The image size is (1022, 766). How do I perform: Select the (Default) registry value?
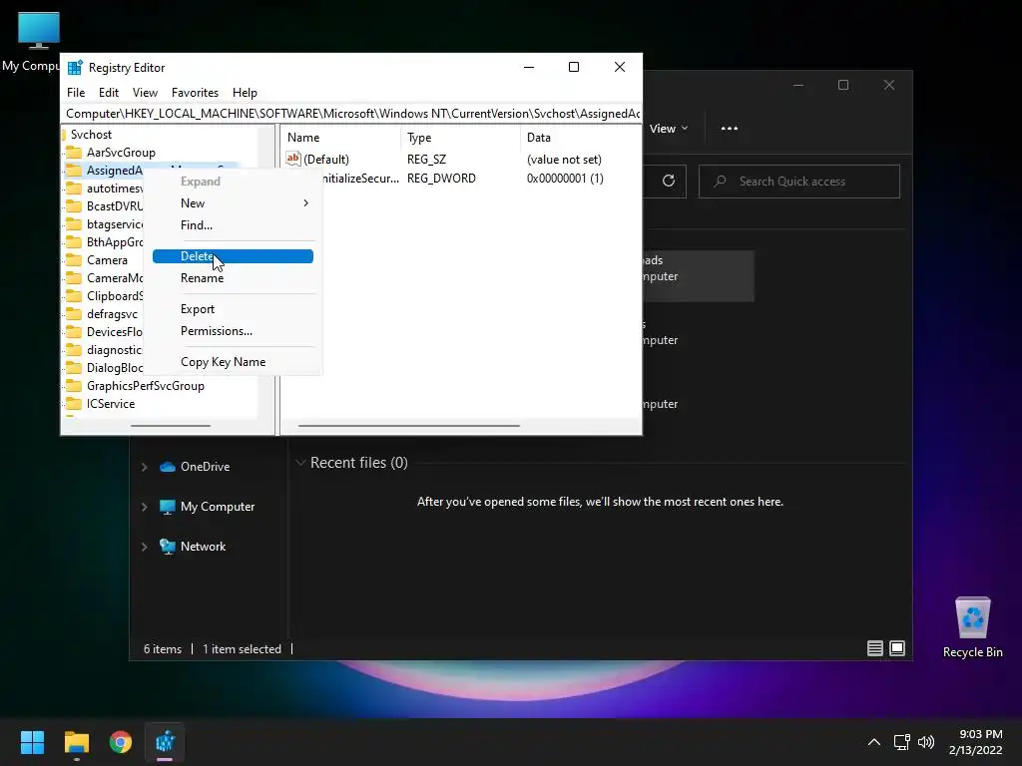coord(326,160)
